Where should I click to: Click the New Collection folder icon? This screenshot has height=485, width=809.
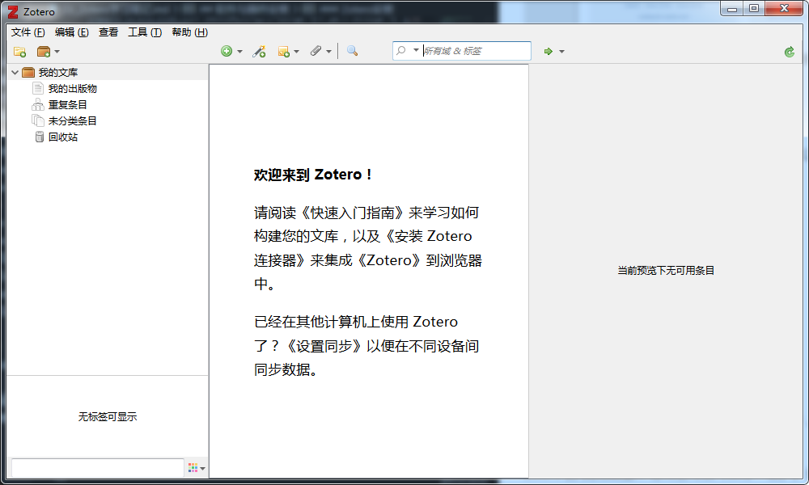pos(19,52)
